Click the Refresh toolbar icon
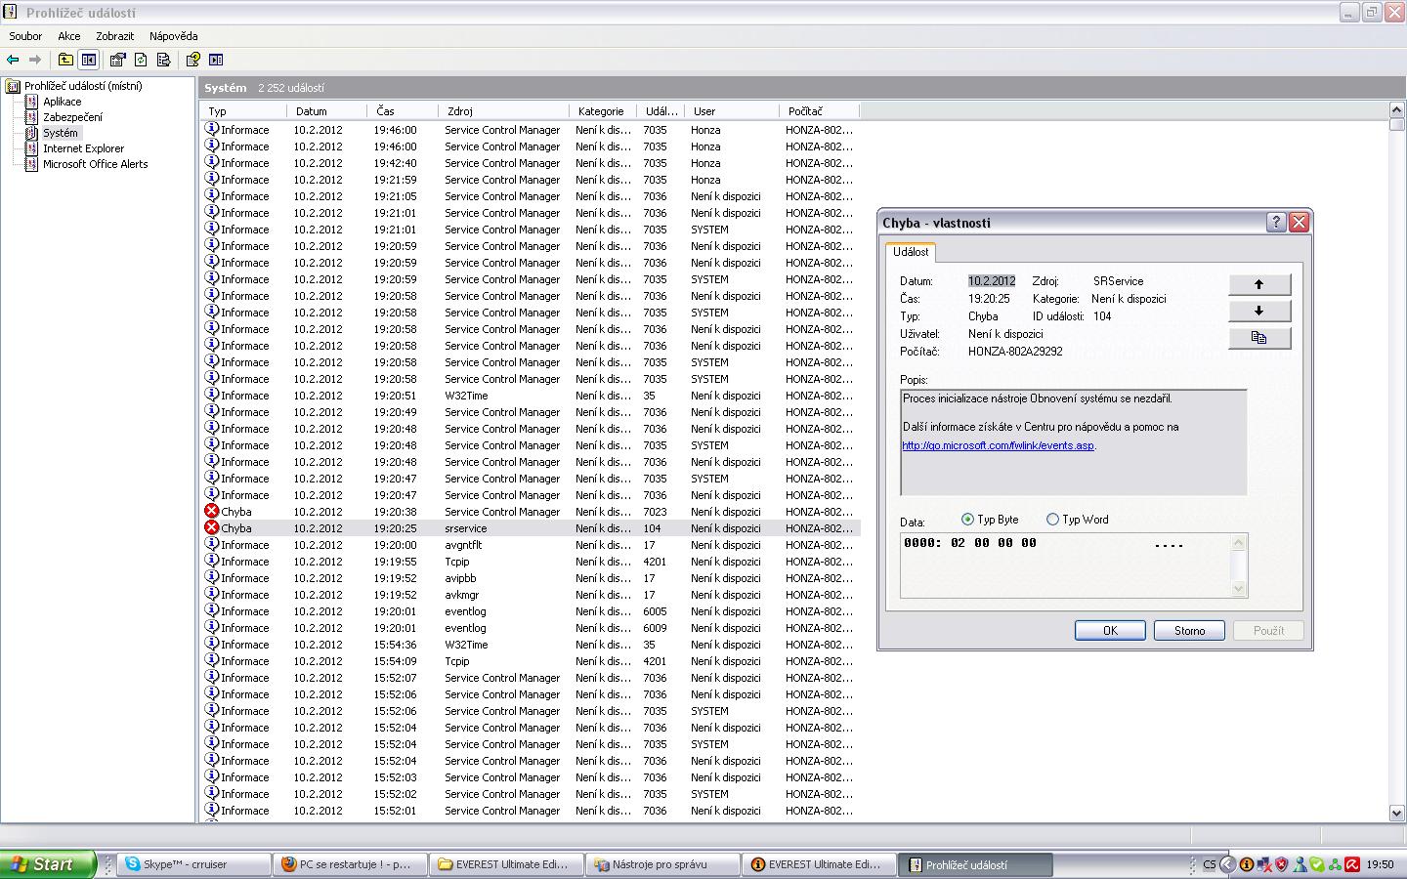1407x879 pixels. (141, 60)
